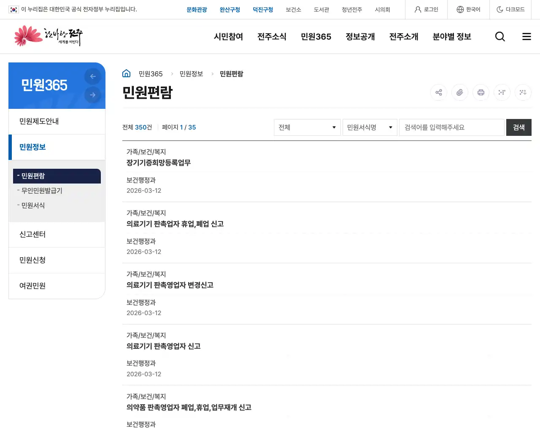Click the braille view icon
Image resolution: width=540 pixels, height=432 pixels.
(502, 92)
